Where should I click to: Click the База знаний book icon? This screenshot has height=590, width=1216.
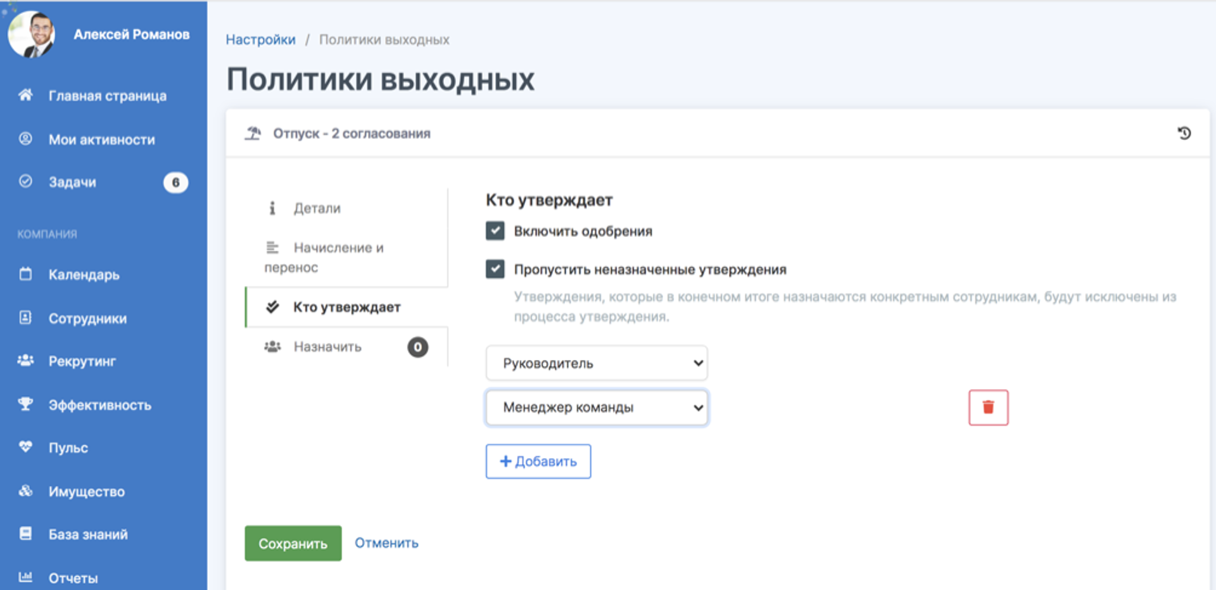point(25,534)
